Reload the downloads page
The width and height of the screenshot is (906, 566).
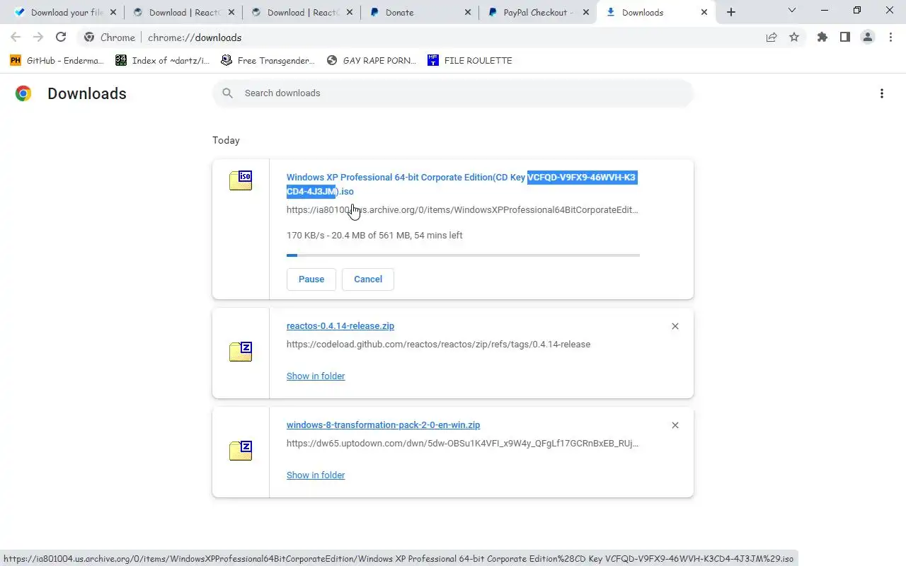[x=61, y=37]
